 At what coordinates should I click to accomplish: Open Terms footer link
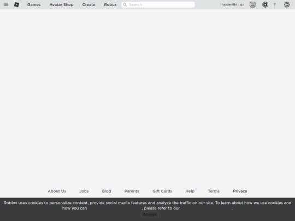pyautogui.click(x=214, y=191)
